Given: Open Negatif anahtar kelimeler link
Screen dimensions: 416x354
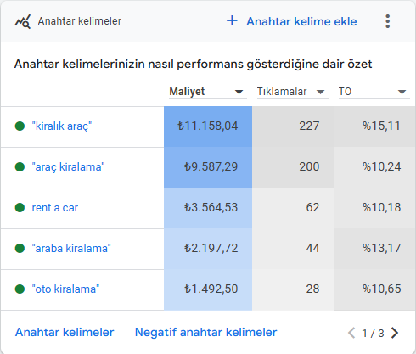Looking at the screenshot, I should 205,333.
